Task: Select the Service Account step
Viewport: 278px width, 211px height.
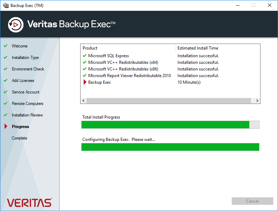Action: click(x=26, y=92)
